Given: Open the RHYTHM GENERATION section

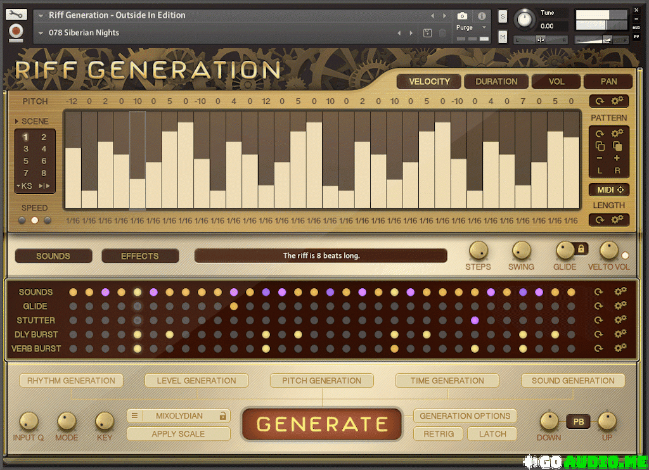Looking at the screenshot, I should 71,381.
